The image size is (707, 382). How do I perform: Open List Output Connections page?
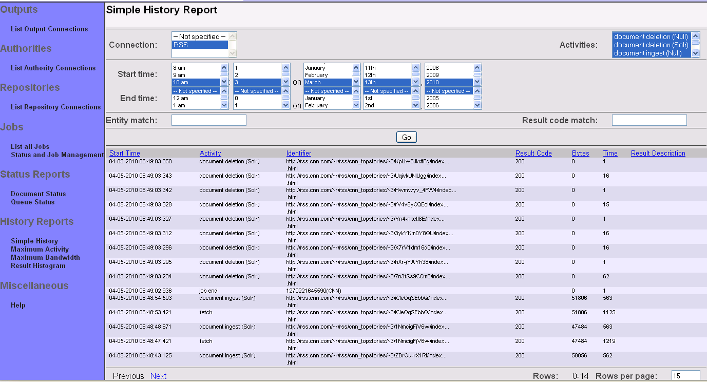pyautogui.click(x=49, y=29)
